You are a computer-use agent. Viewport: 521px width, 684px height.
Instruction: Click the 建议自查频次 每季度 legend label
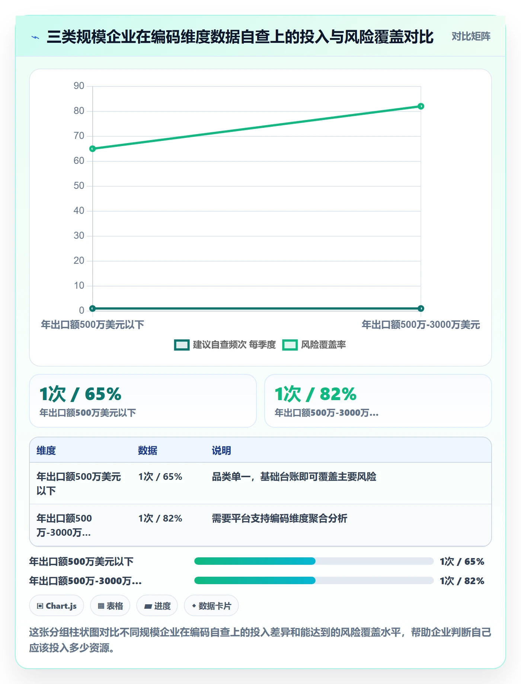[234, 345]
